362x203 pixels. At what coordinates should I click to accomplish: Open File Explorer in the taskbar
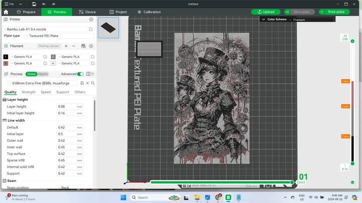(197, 198)
